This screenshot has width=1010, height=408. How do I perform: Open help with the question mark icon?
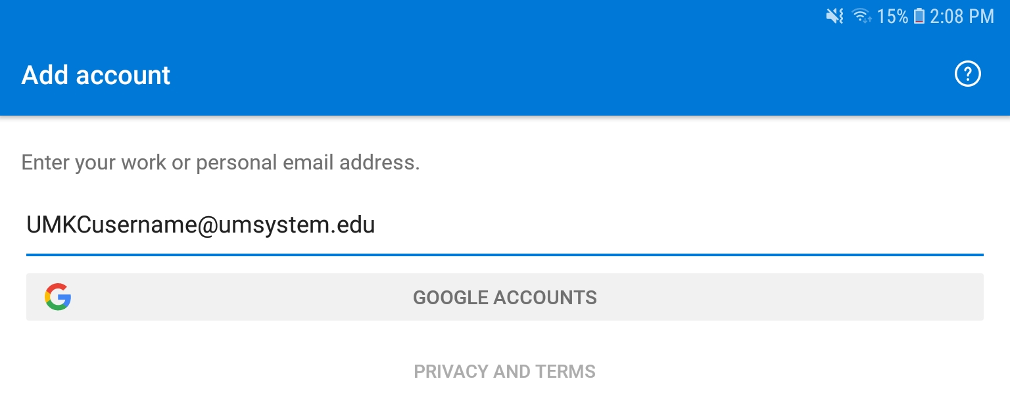point(967,74)
